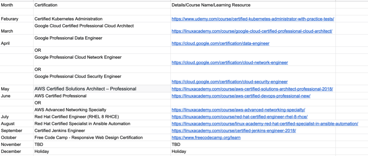Viewport: 368px width, 156px height.
Task: Open the Google data-engineer certification link
Action: tap(220, 43)
